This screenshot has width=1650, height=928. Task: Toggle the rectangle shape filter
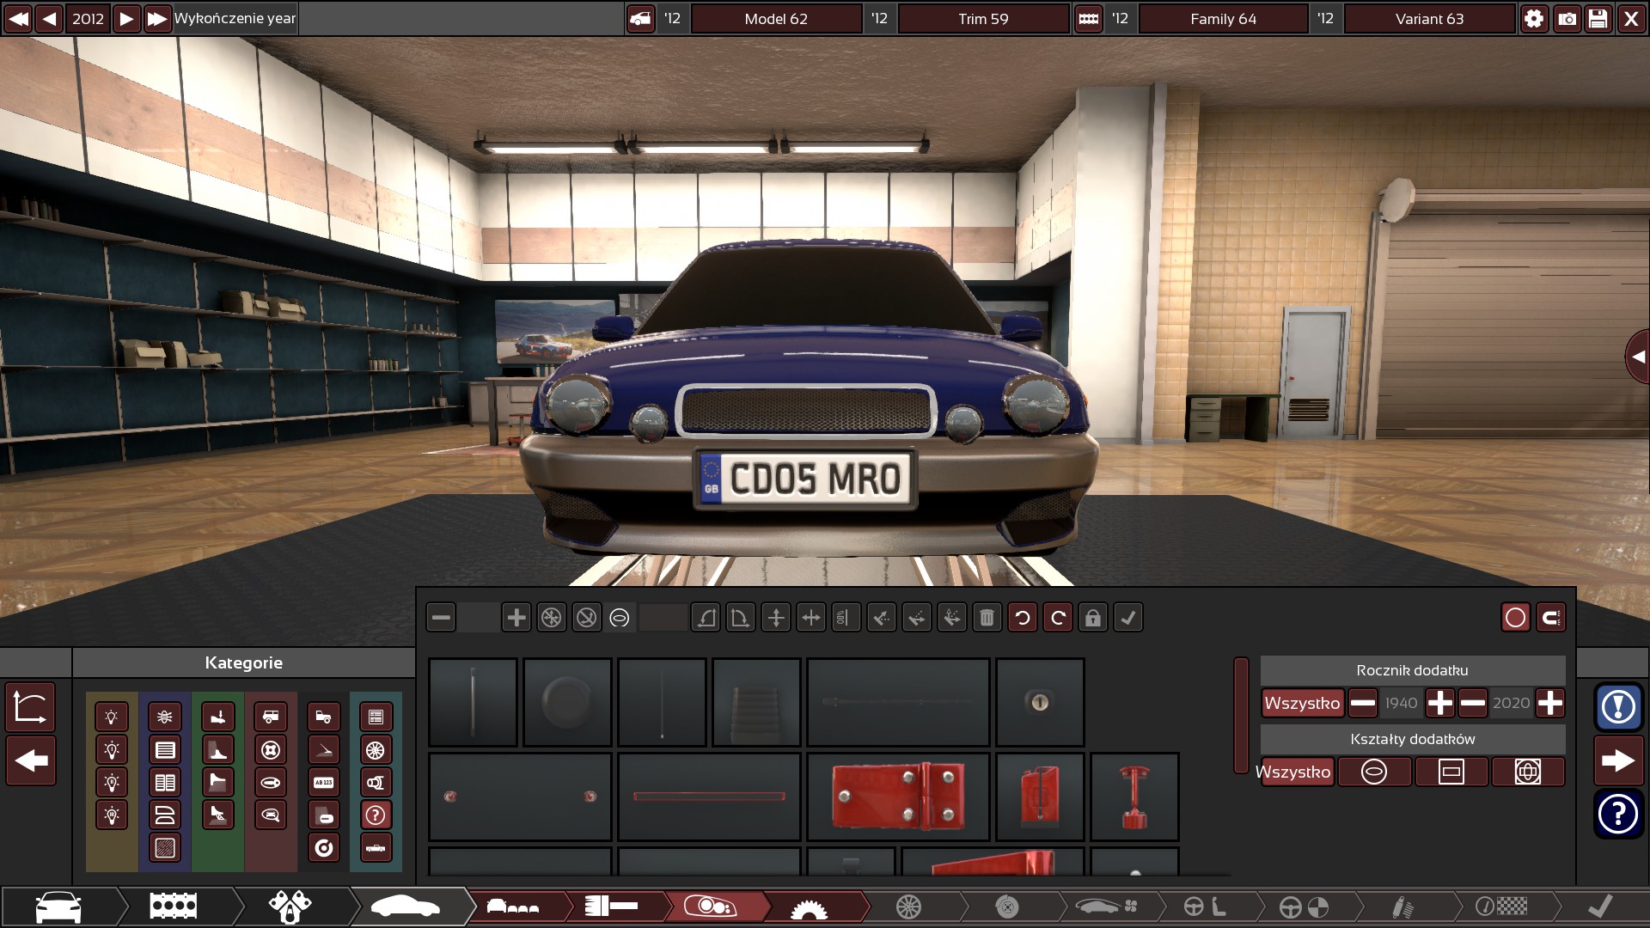(1451, 772)
